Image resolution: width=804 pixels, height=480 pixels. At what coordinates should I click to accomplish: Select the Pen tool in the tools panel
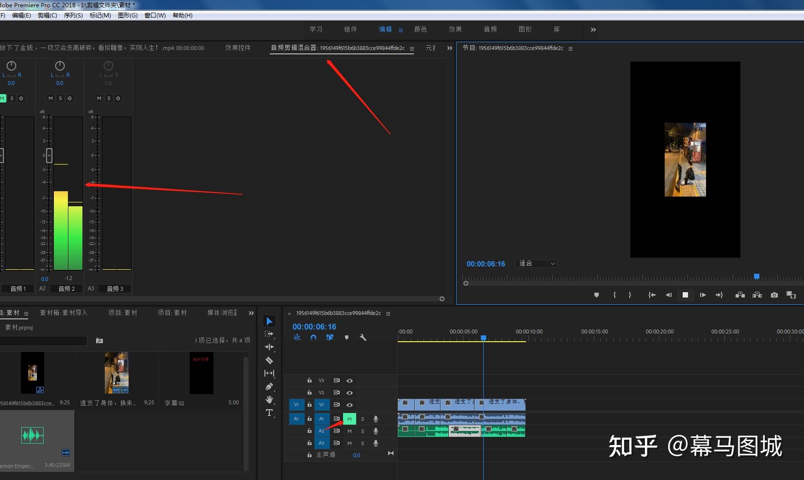(x=269, y=387)
